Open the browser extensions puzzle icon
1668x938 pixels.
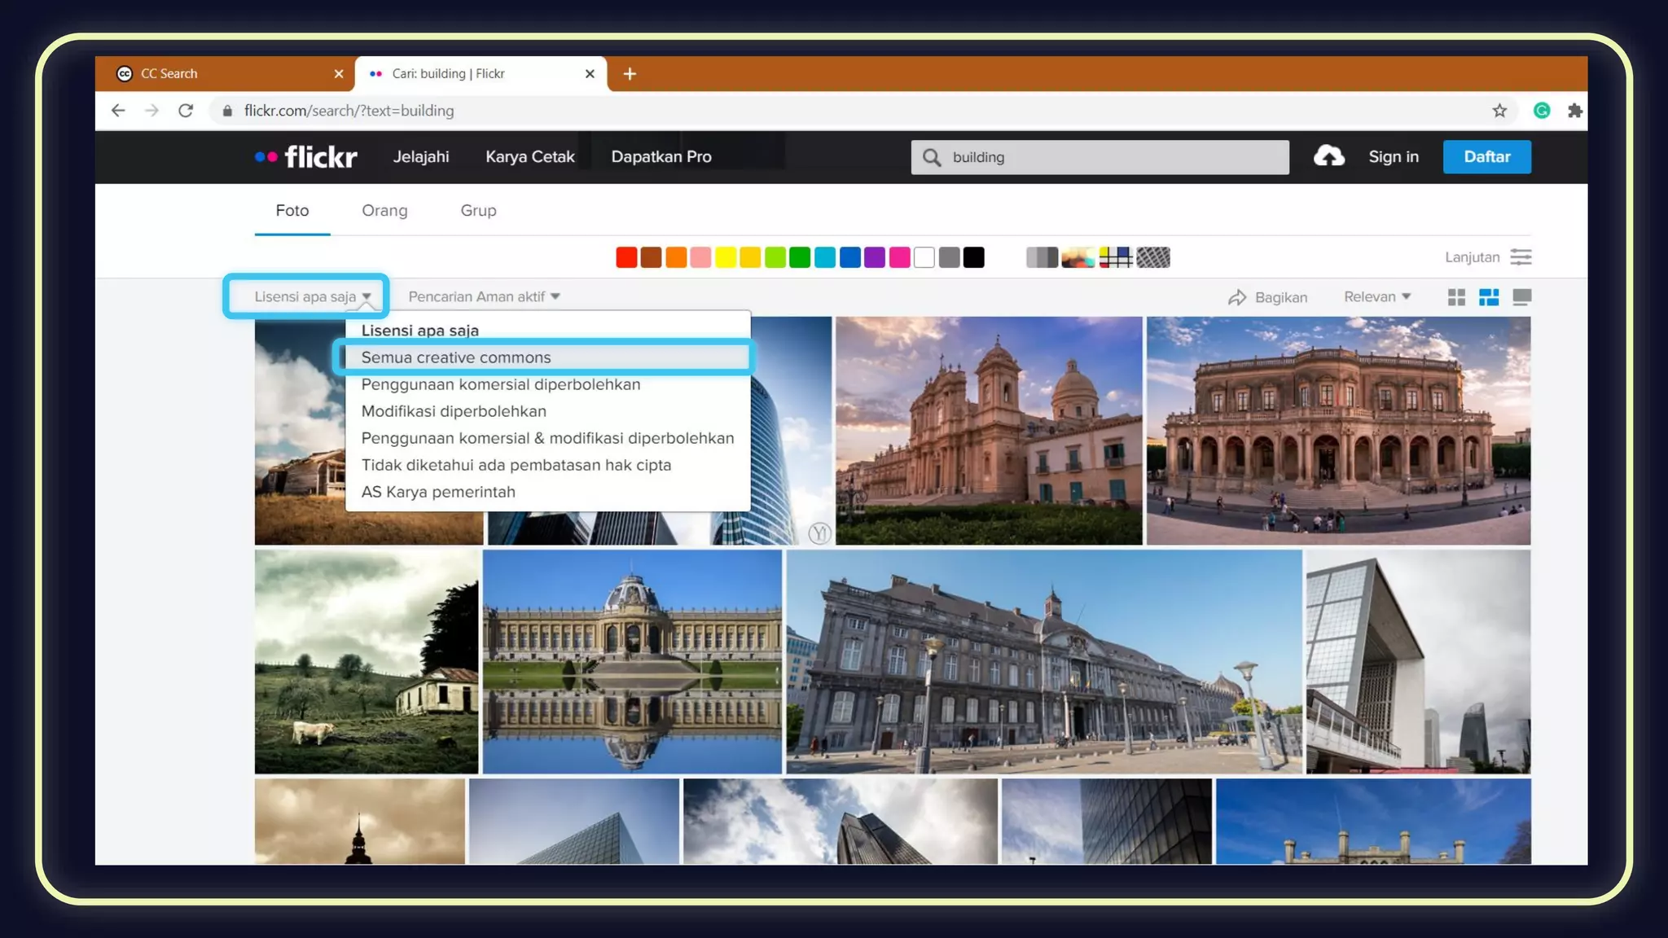click(x=1574, y=111)
